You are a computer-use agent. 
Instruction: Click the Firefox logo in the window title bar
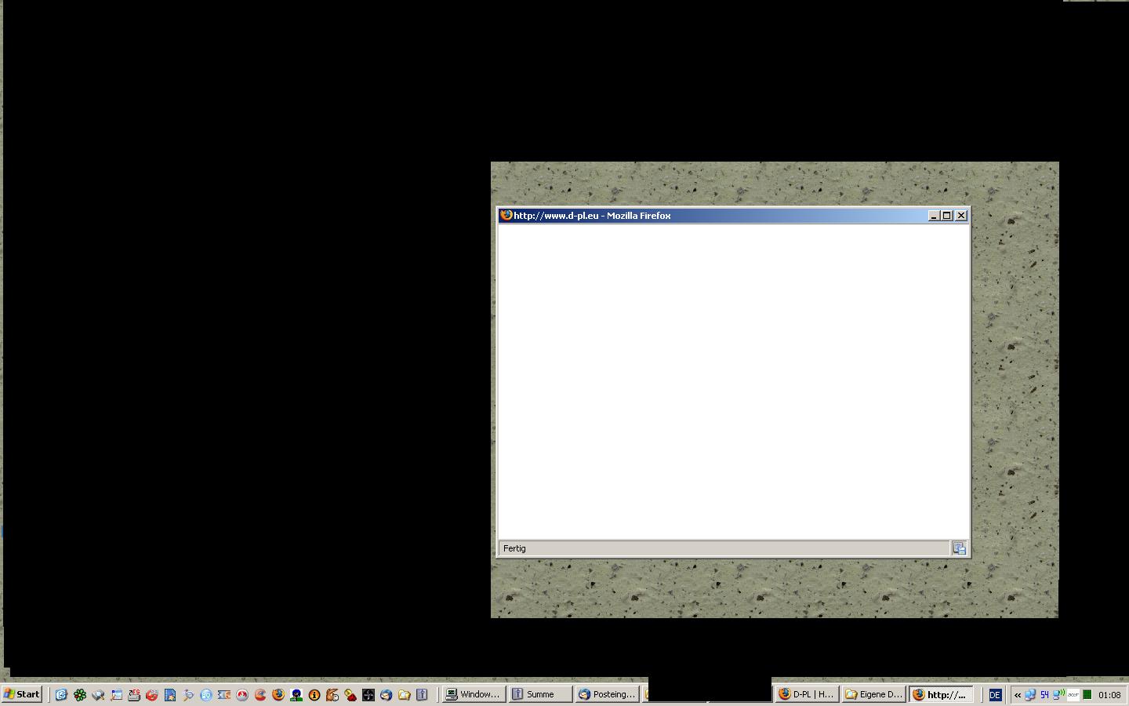click(x=506, y=216)
